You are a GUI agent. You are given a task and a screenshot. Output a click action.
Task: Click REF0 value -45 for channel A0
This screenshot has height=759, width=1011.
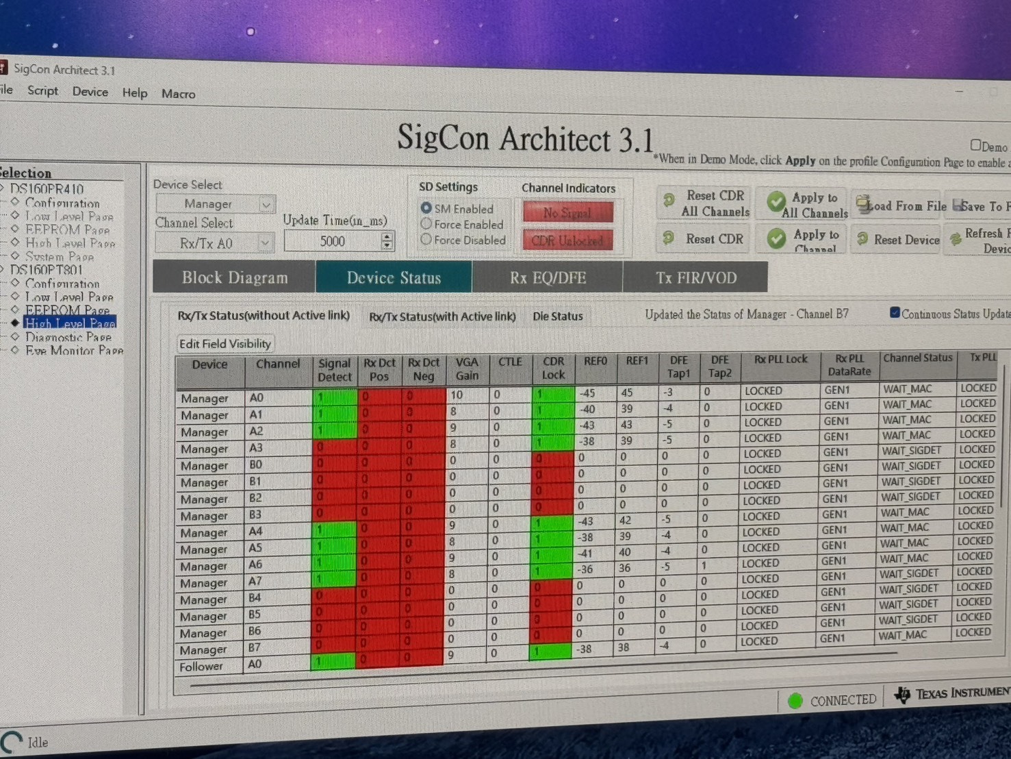click(x=587, y=393)
